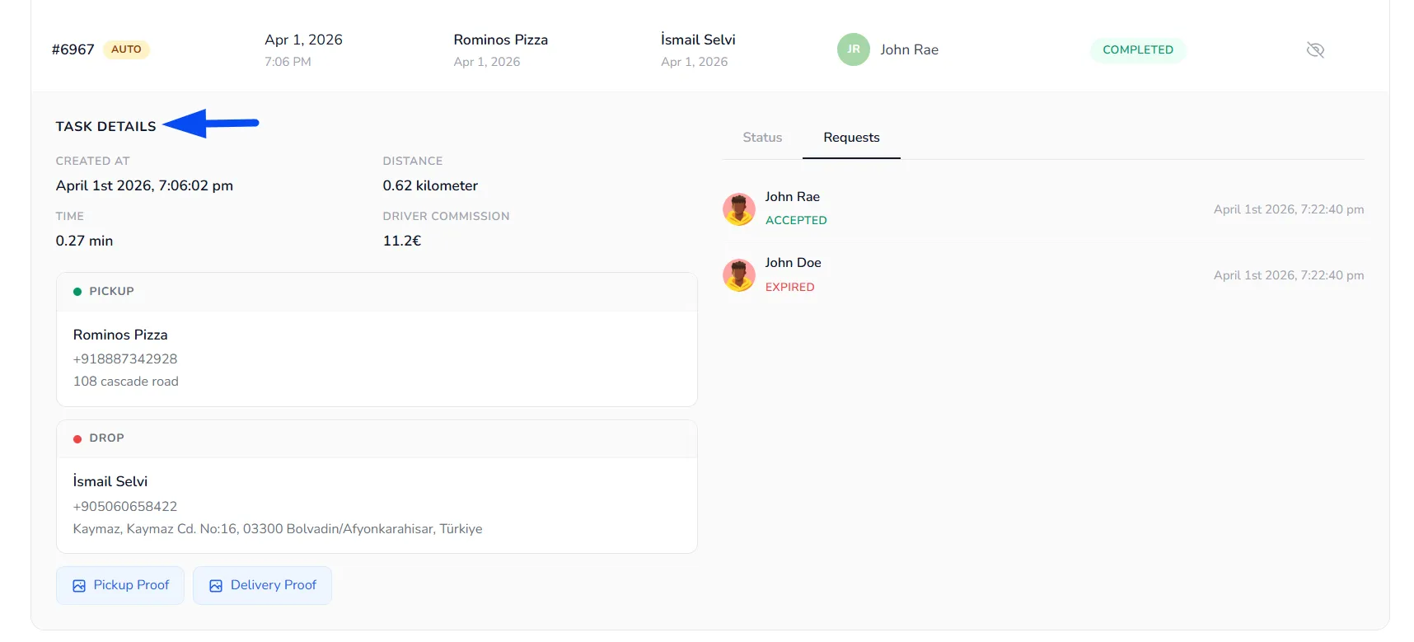Click John Rae's avatar in the Requests list

point(739,209)
